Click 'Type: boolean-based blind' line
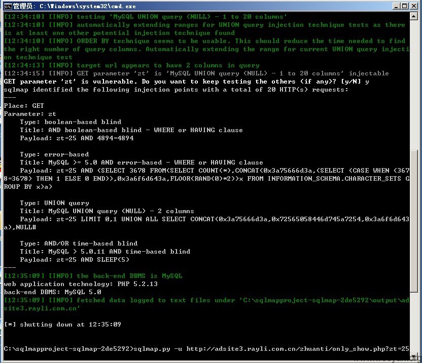 point(71,122)
